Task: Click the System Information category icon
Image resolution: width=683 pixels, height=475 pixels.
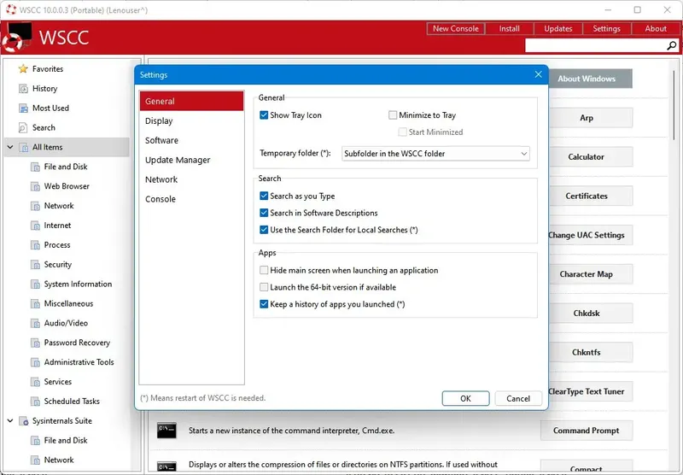Action: (x=35, y=284)
